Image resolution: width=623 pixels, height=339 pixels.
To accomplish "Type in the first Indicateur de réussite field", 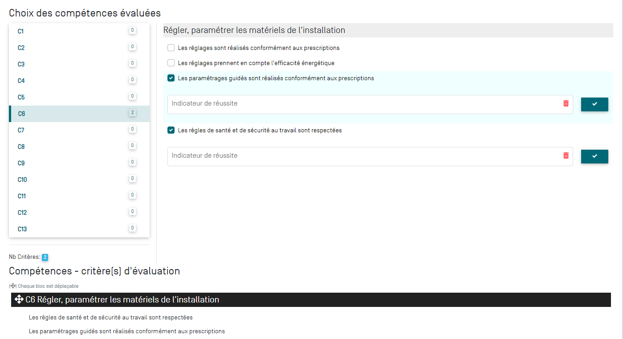I will 365,104.
